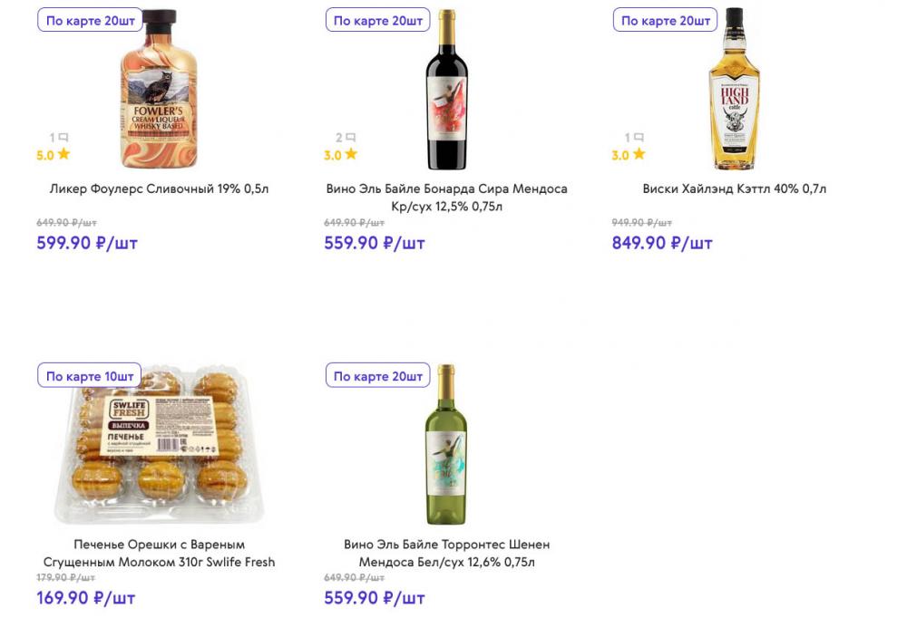Click the red wine comment count icon
Image resolution: width=907 pixels, height=637 pixels.
coord(350,138)
